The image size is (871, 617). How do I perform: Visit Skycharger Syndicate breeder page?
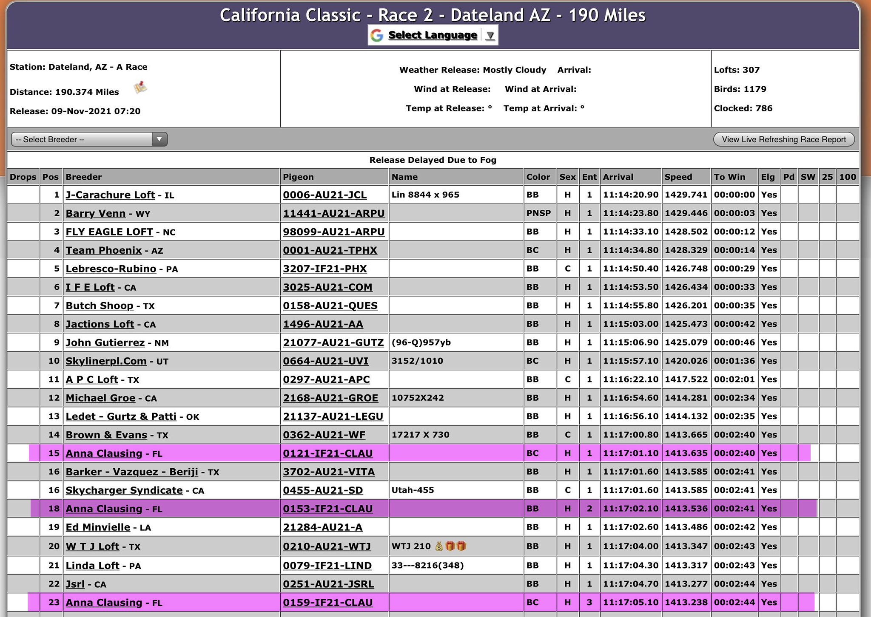pos(124,490)
